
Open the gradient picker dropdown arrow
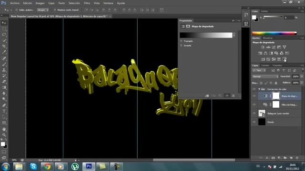click(x=234, y=35)
